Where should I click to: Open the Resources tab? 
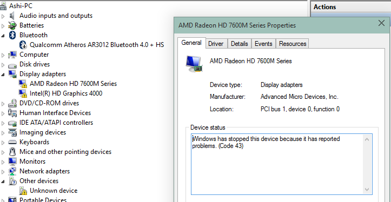(x=293, y=44)
